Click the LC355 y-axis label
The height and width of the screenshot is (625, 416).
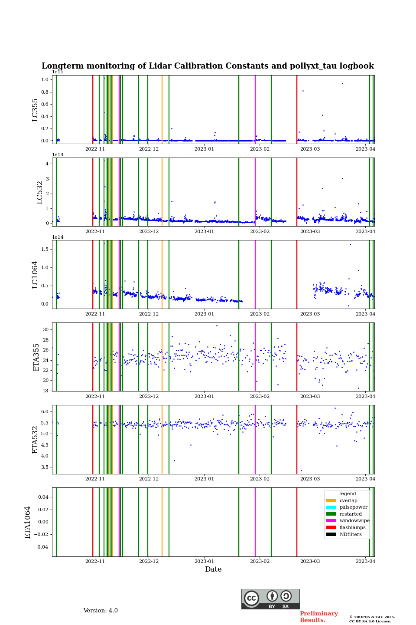pyautogui.click(x=35, y=110)
